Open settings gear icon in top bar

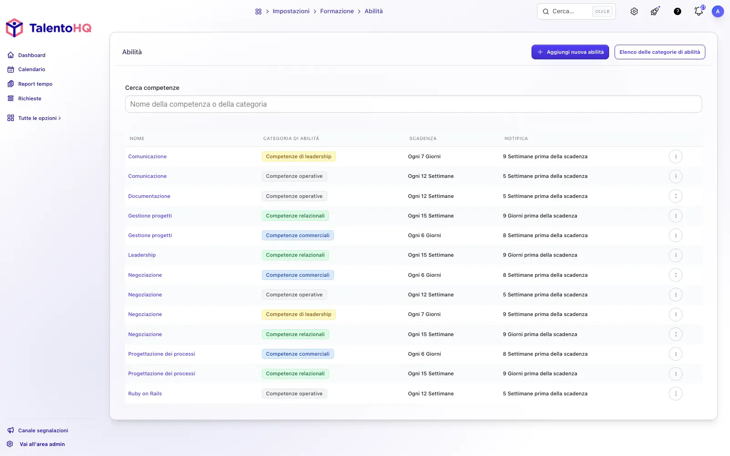tap(634, 11)
